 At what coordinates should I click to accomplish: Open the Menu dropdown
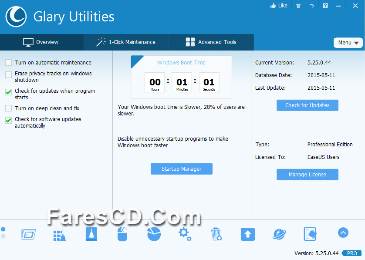[x=348, y=43]
